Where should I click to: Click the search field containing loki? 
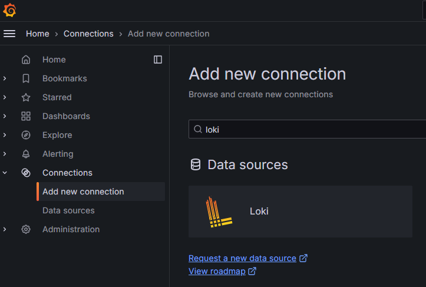pyautogui.click(x=308, y=130)
